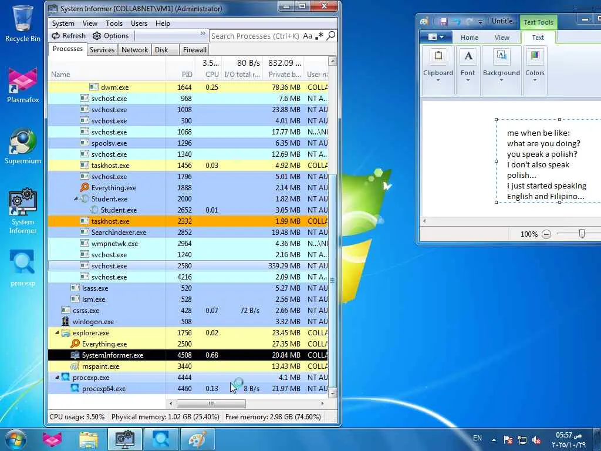Select the Processes tab

pyautogui.click(x=67, y=49)
